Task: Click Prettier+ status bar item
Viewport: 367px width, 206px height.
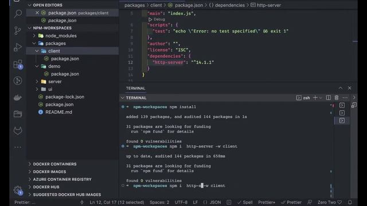Action: (x=267, y=202)
